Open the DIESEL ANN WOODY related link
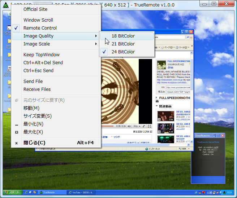The height and width of the screenshot is (198, 237). click(183, 137)
